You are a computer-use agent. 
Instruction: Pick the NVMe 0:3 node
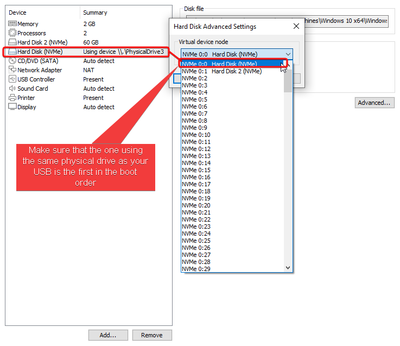[232, 85]
